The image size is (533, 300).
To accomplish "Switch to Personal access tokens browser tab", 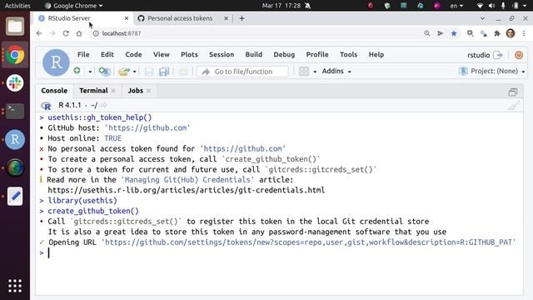I will click(180, 18).
